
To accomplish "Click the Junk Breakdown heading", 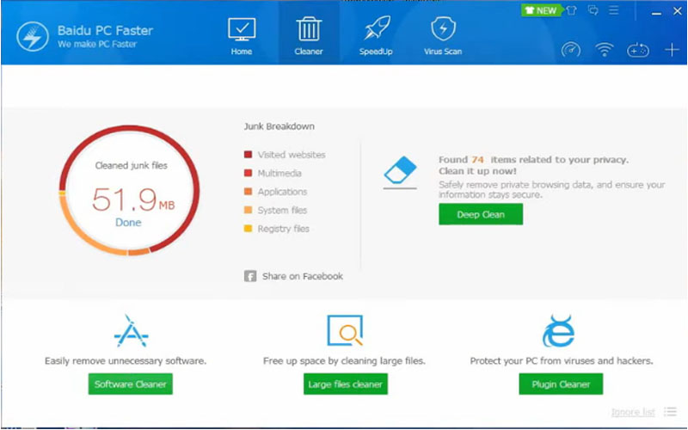I will coord(279,126).
